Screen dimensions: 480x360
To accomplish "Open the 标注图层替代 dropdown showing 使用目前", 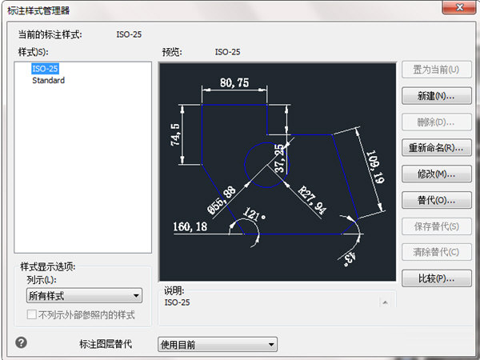I will (218, 345).
